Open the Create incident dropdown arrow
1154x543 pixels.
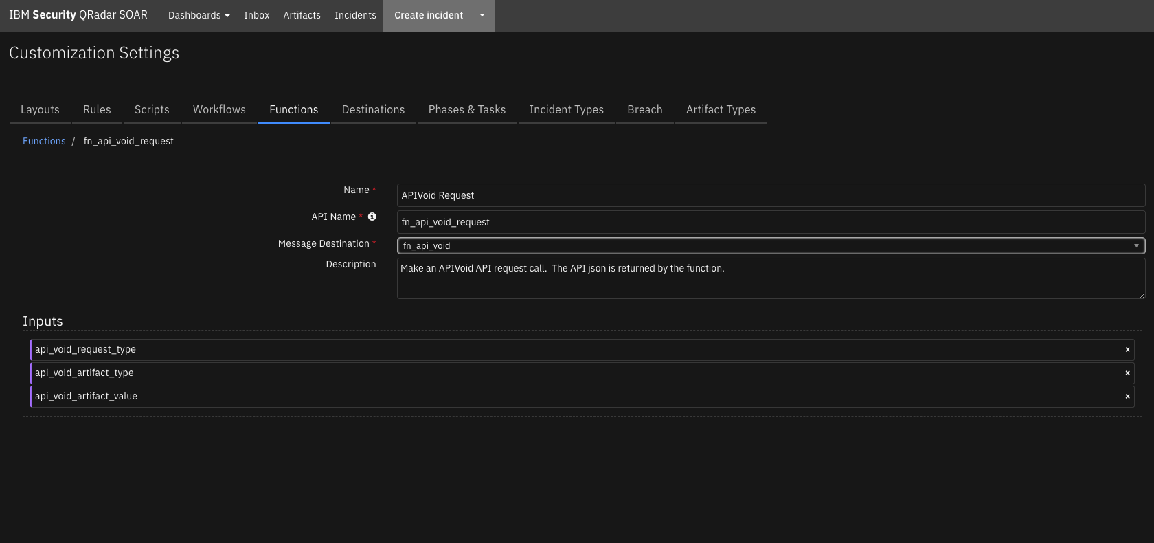coord(482,15)
